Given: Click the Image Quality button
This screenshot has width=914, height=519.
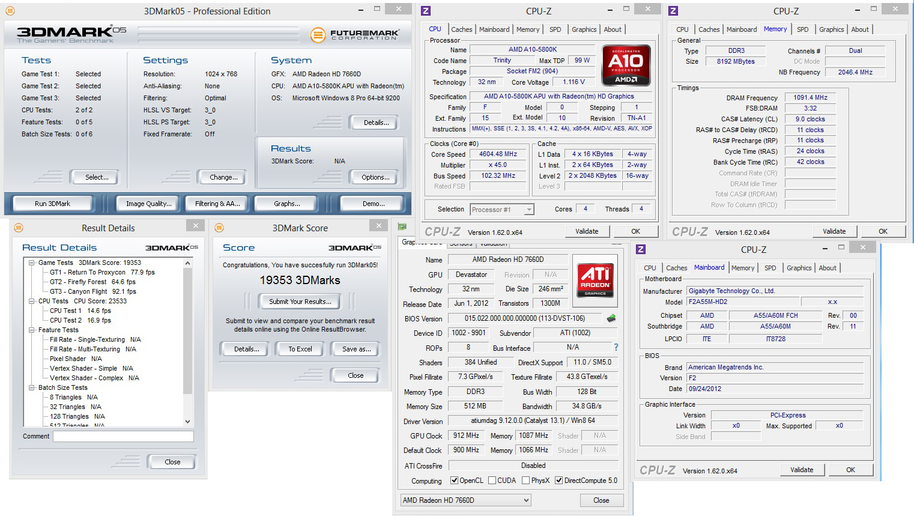Looking at the screenshot, I should (x=148, y=204).
